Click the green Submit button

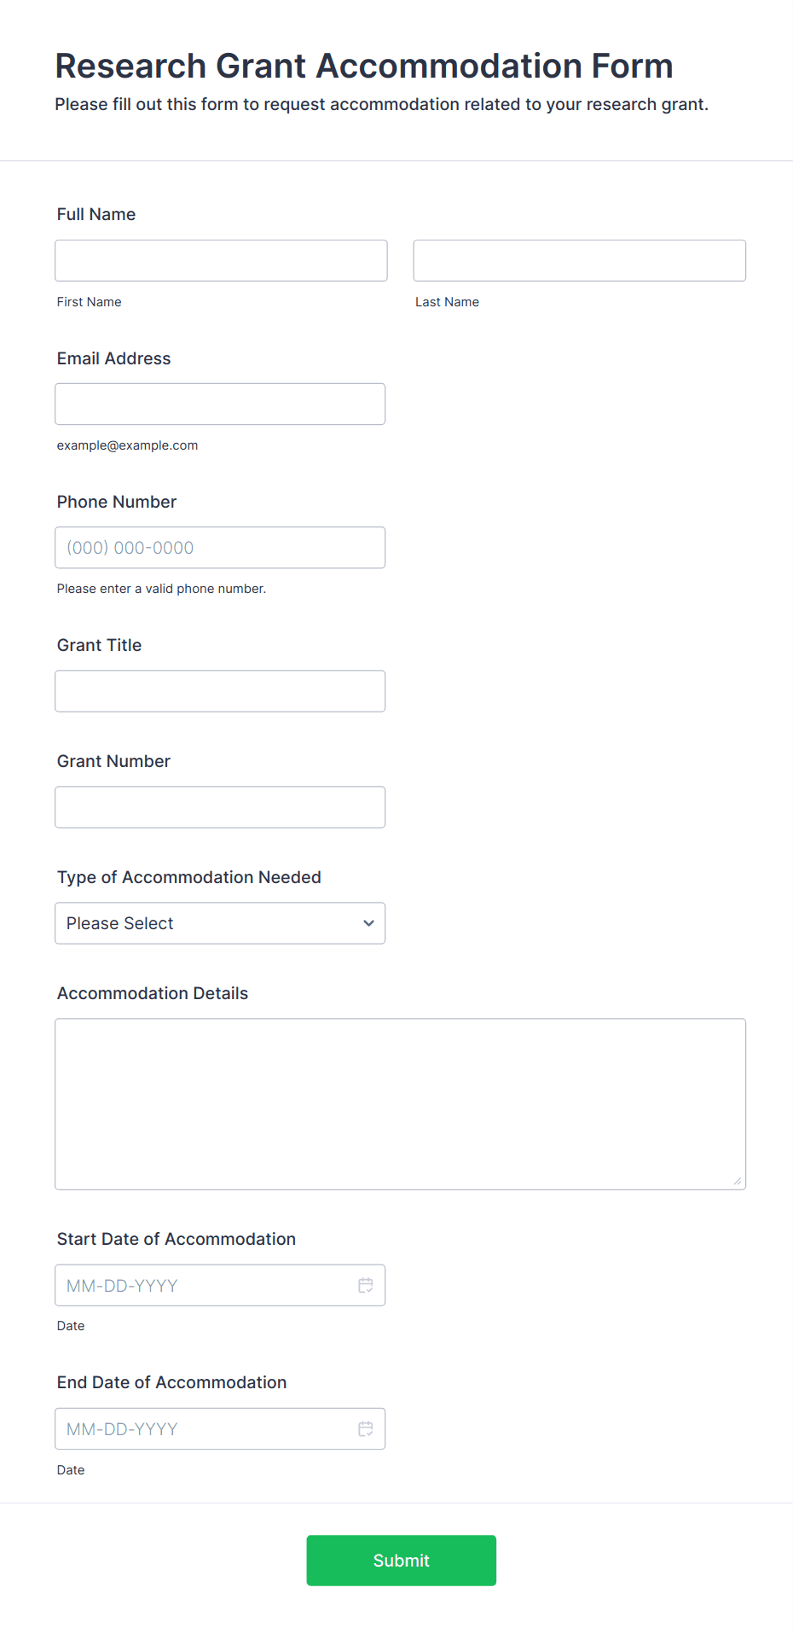(402, 1561)
